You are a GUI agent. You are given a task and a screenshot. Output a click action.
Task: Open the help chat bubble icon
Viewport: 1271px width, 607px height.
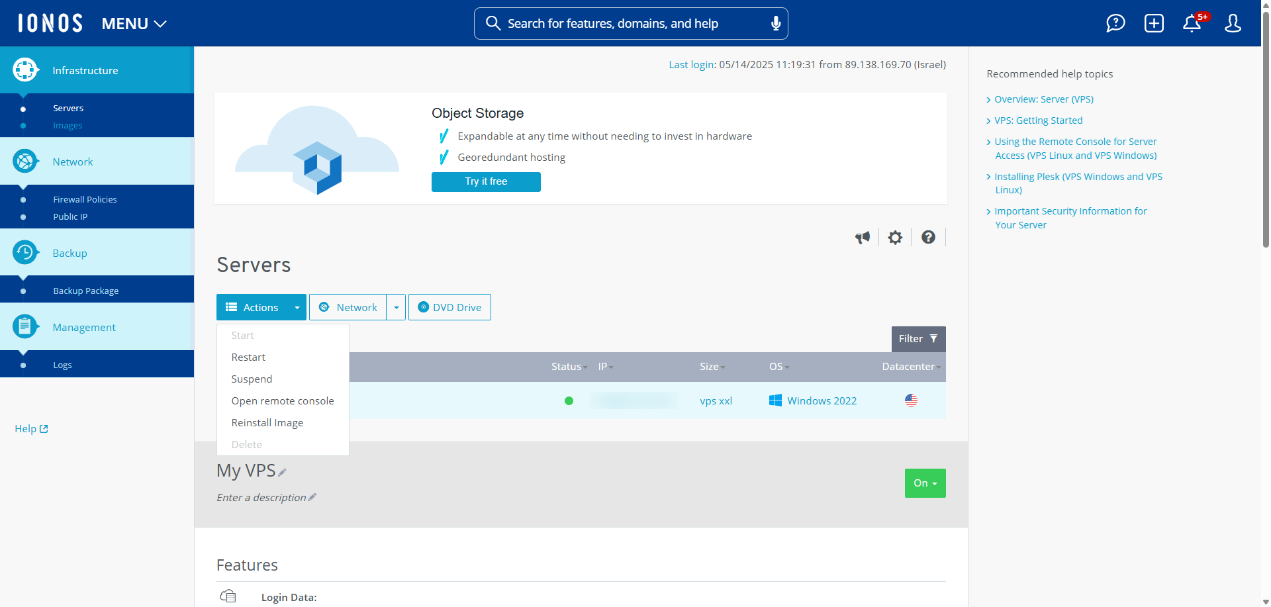point(1115,23)
